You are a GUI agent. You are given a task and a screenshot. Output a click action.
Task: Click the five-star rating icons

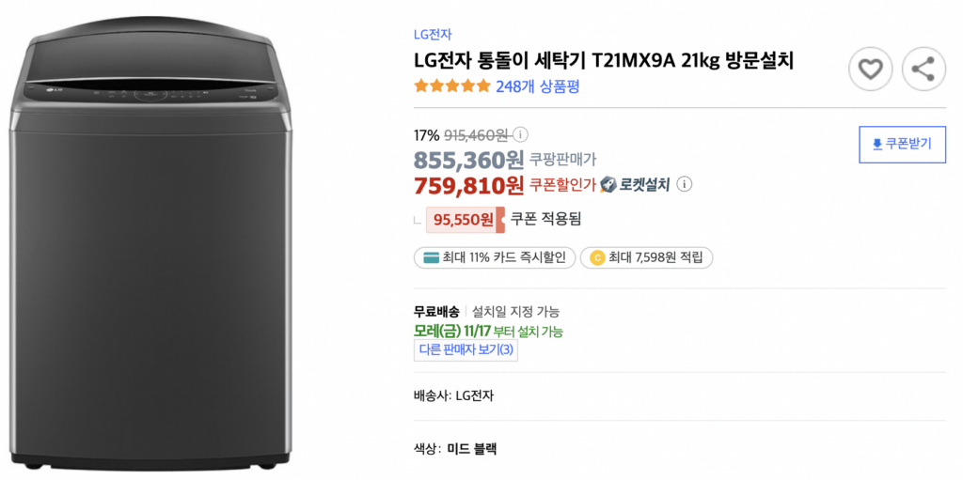[x=452, y=85]
